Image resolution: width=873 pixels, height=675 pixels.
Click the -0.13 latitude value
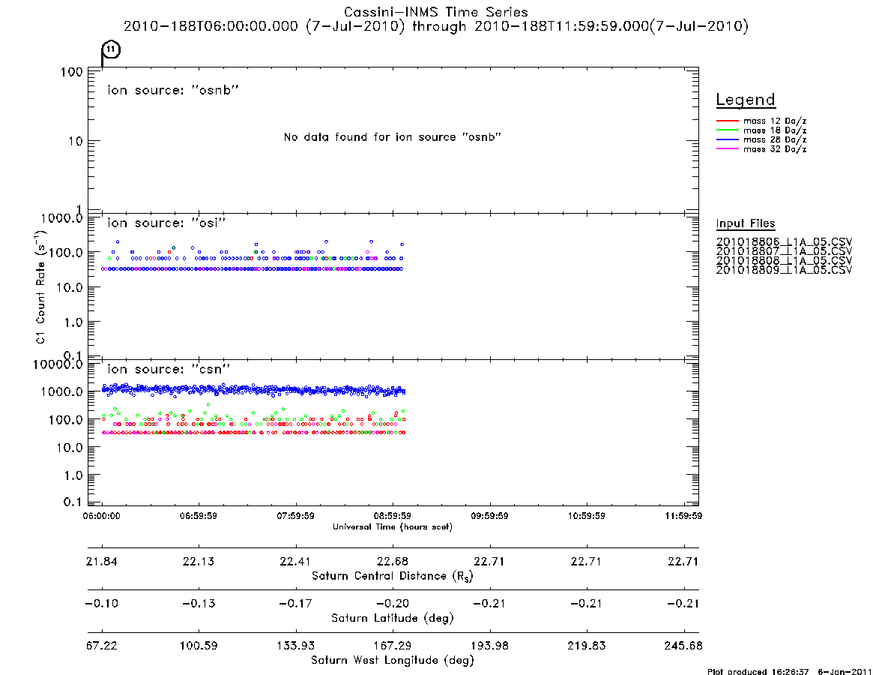(199, 604)
